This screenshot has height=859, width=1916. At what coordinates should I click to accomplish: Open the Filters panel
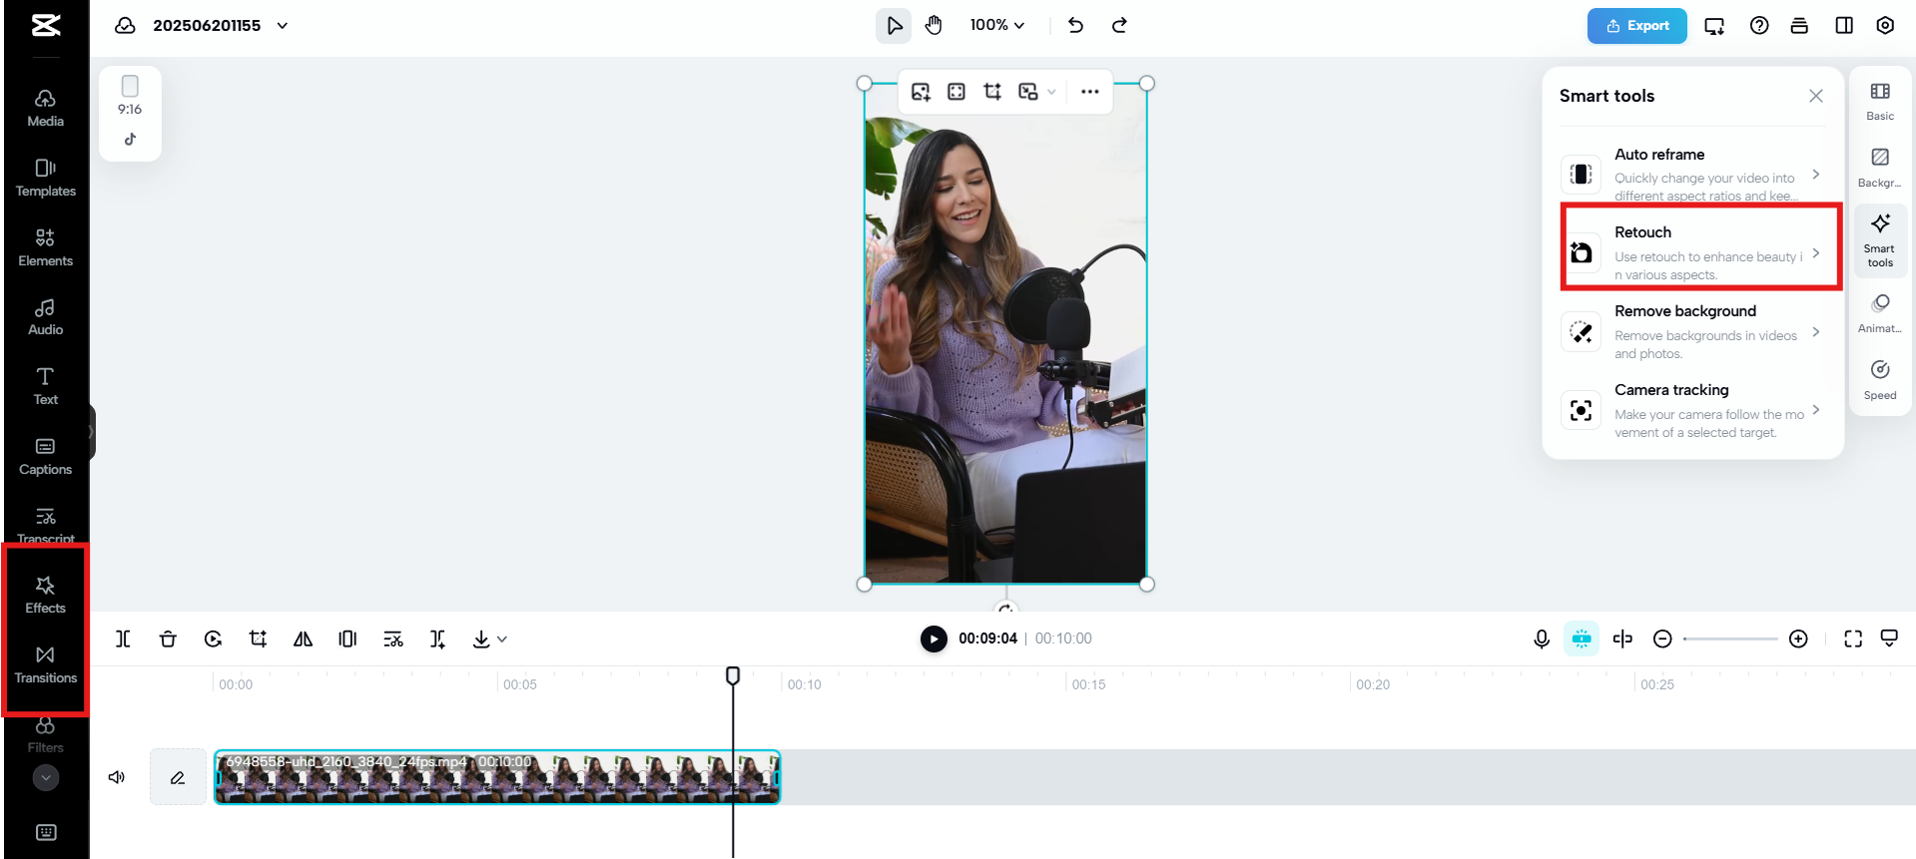[x=45, y=735]
